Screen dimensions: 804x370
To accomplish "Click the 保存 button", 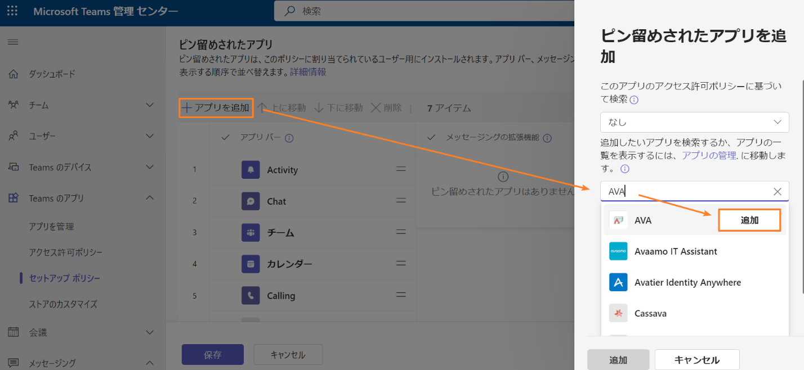I will 213,355.
